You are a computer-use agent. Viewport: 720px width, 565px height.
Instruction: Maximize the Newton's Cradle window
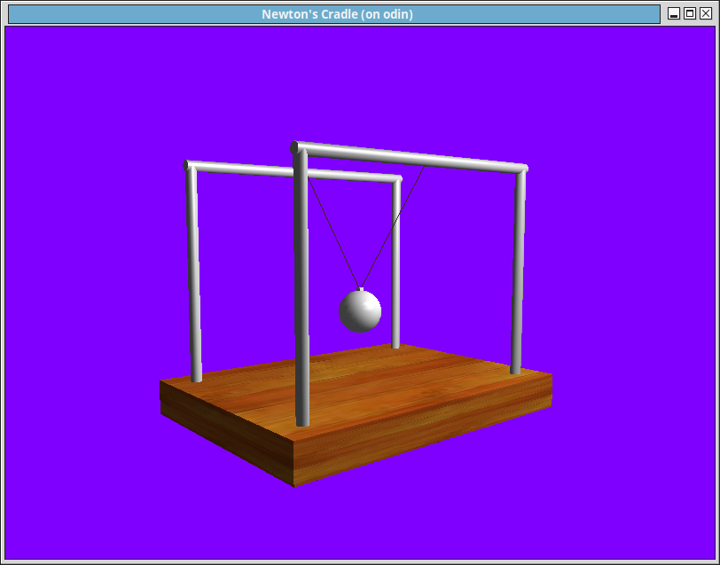pos(690,14)
